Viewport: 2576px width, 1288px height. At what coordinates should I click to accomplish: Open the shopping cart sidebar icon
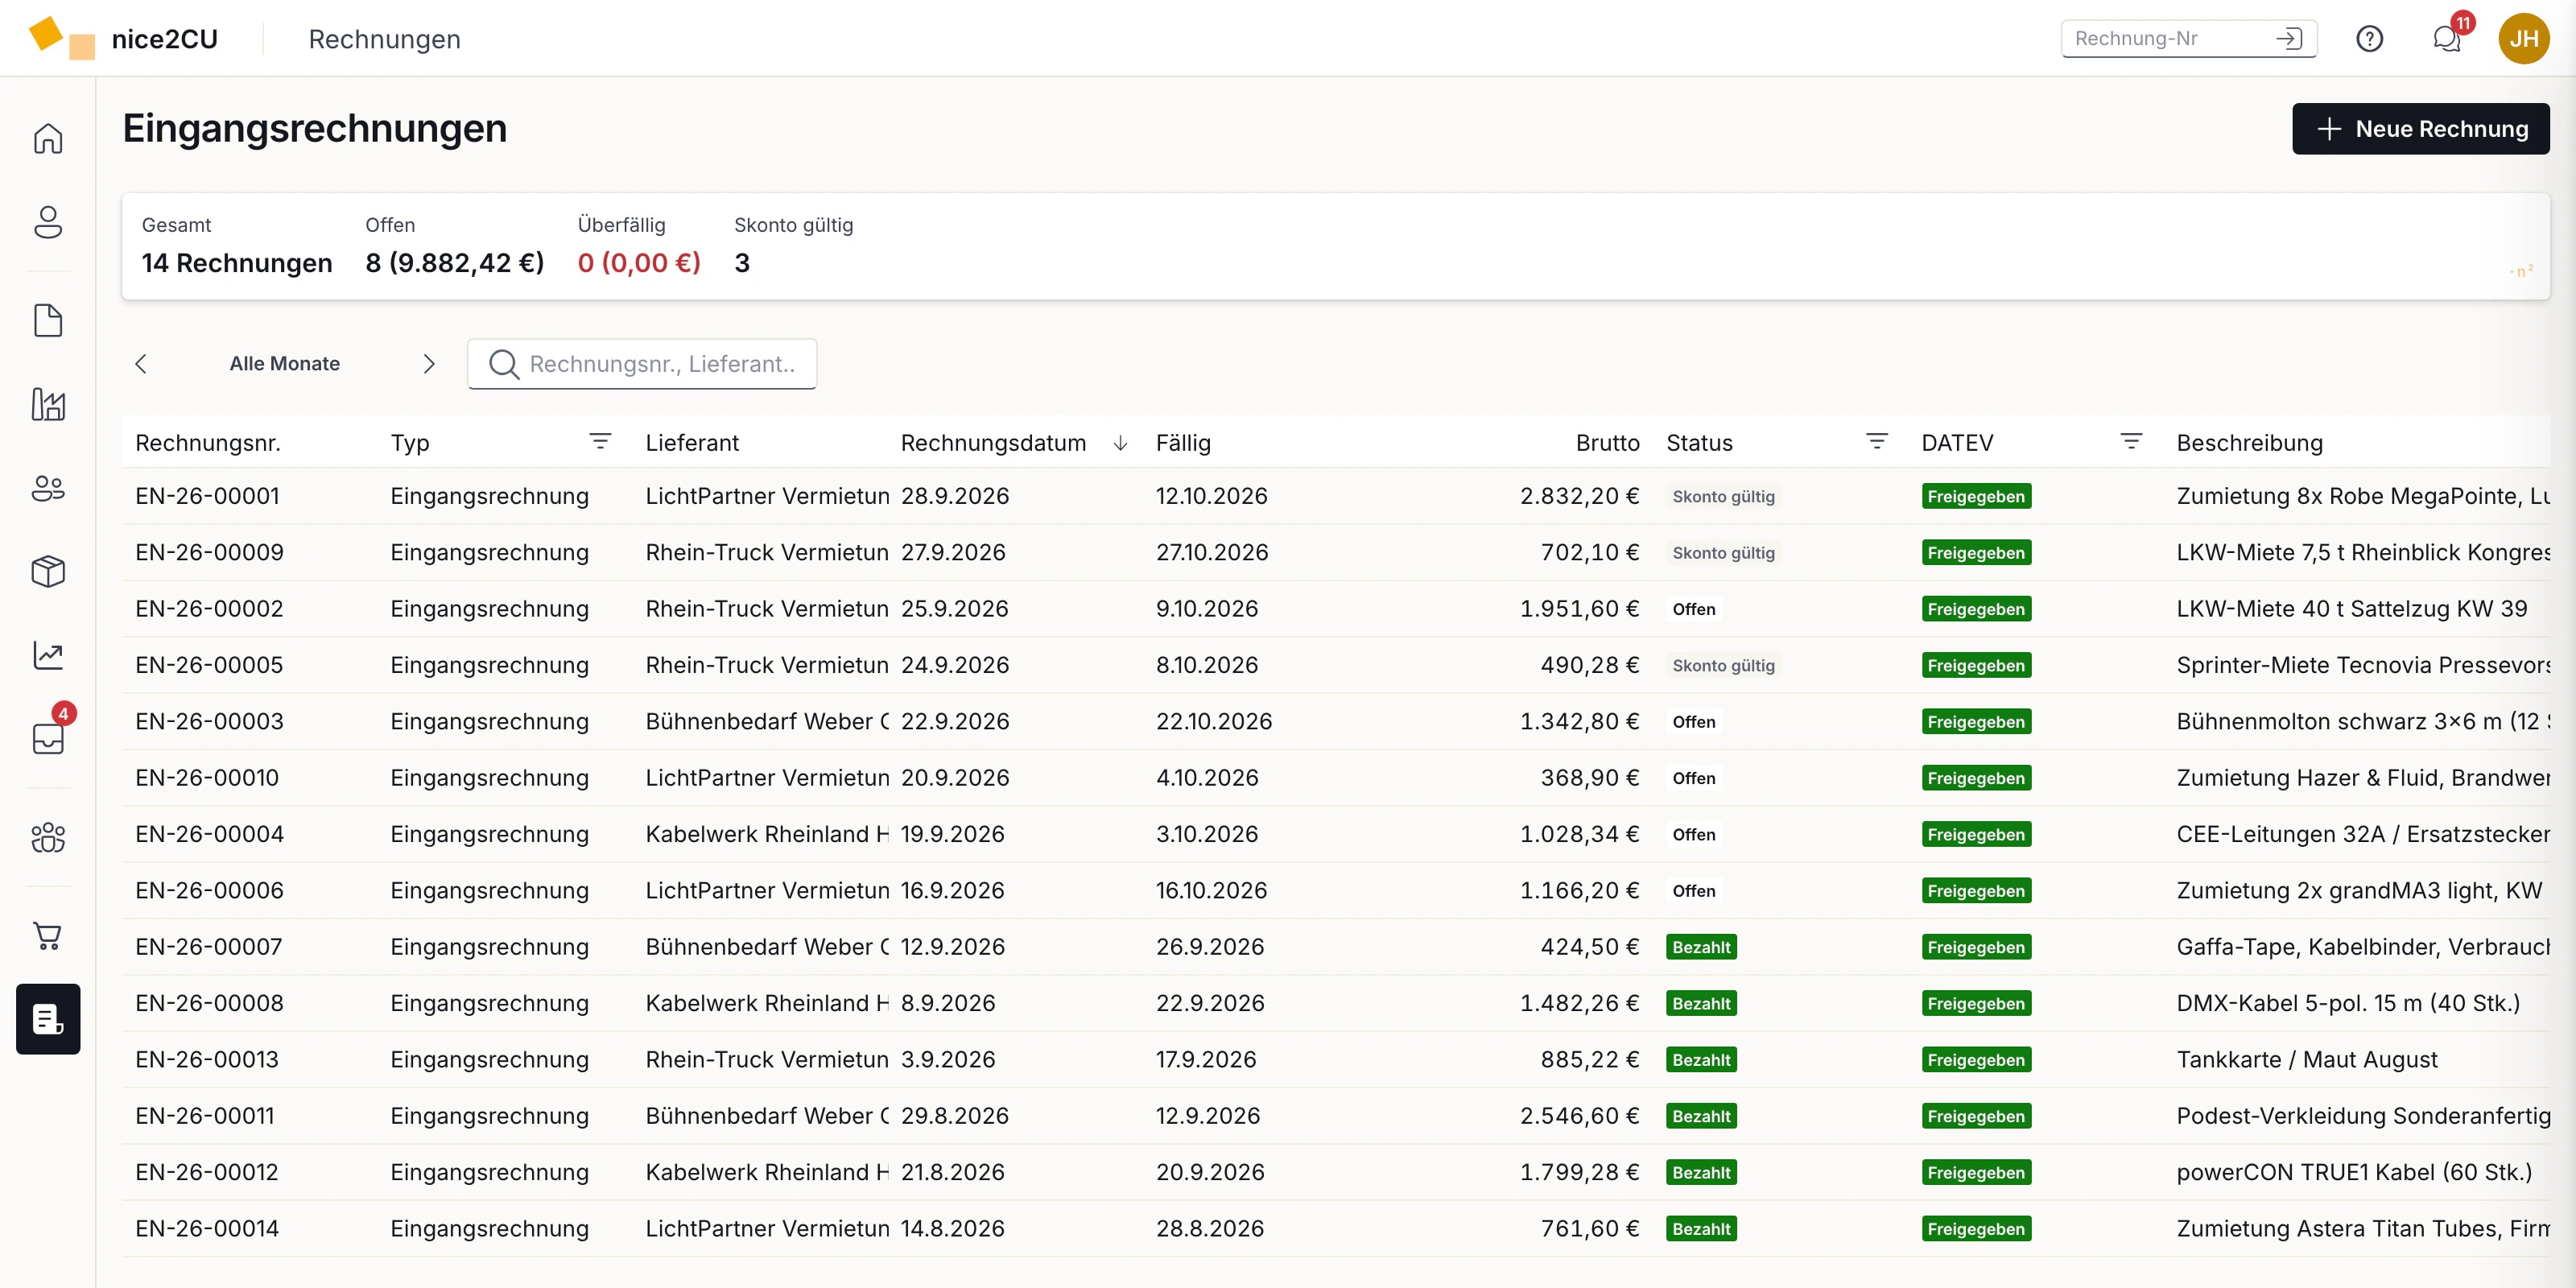click(x=48, y=936)
